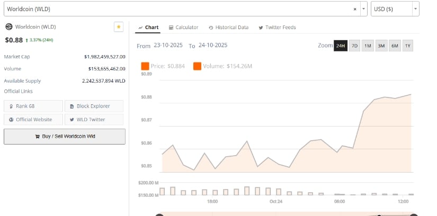Expand the Worldcoin (WLD) coin dropdown

(x=363, y=9)
